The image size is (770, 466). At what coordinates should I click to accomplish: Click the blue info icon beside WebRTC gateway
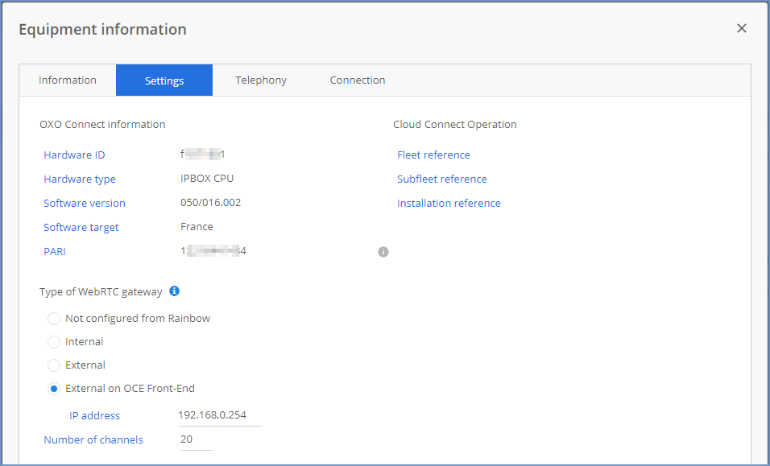(x=174, y=291)
